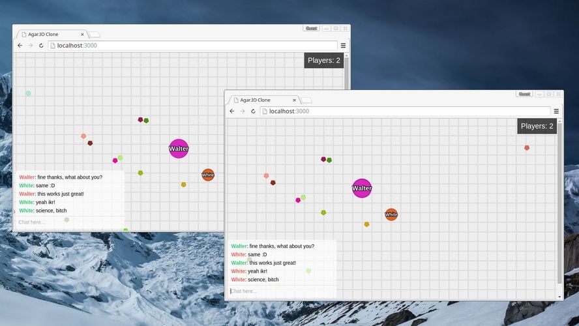Screen dimensions: 579x326
Task: Minimize the right browser window
Action: pyautogui.click(x=539, y=94)
